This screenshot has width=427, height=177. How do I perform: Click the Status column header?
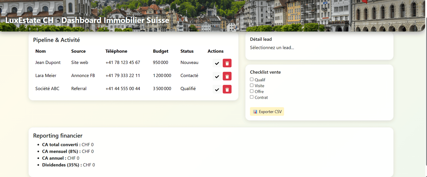pyautogui.click(x=187, y=51)
